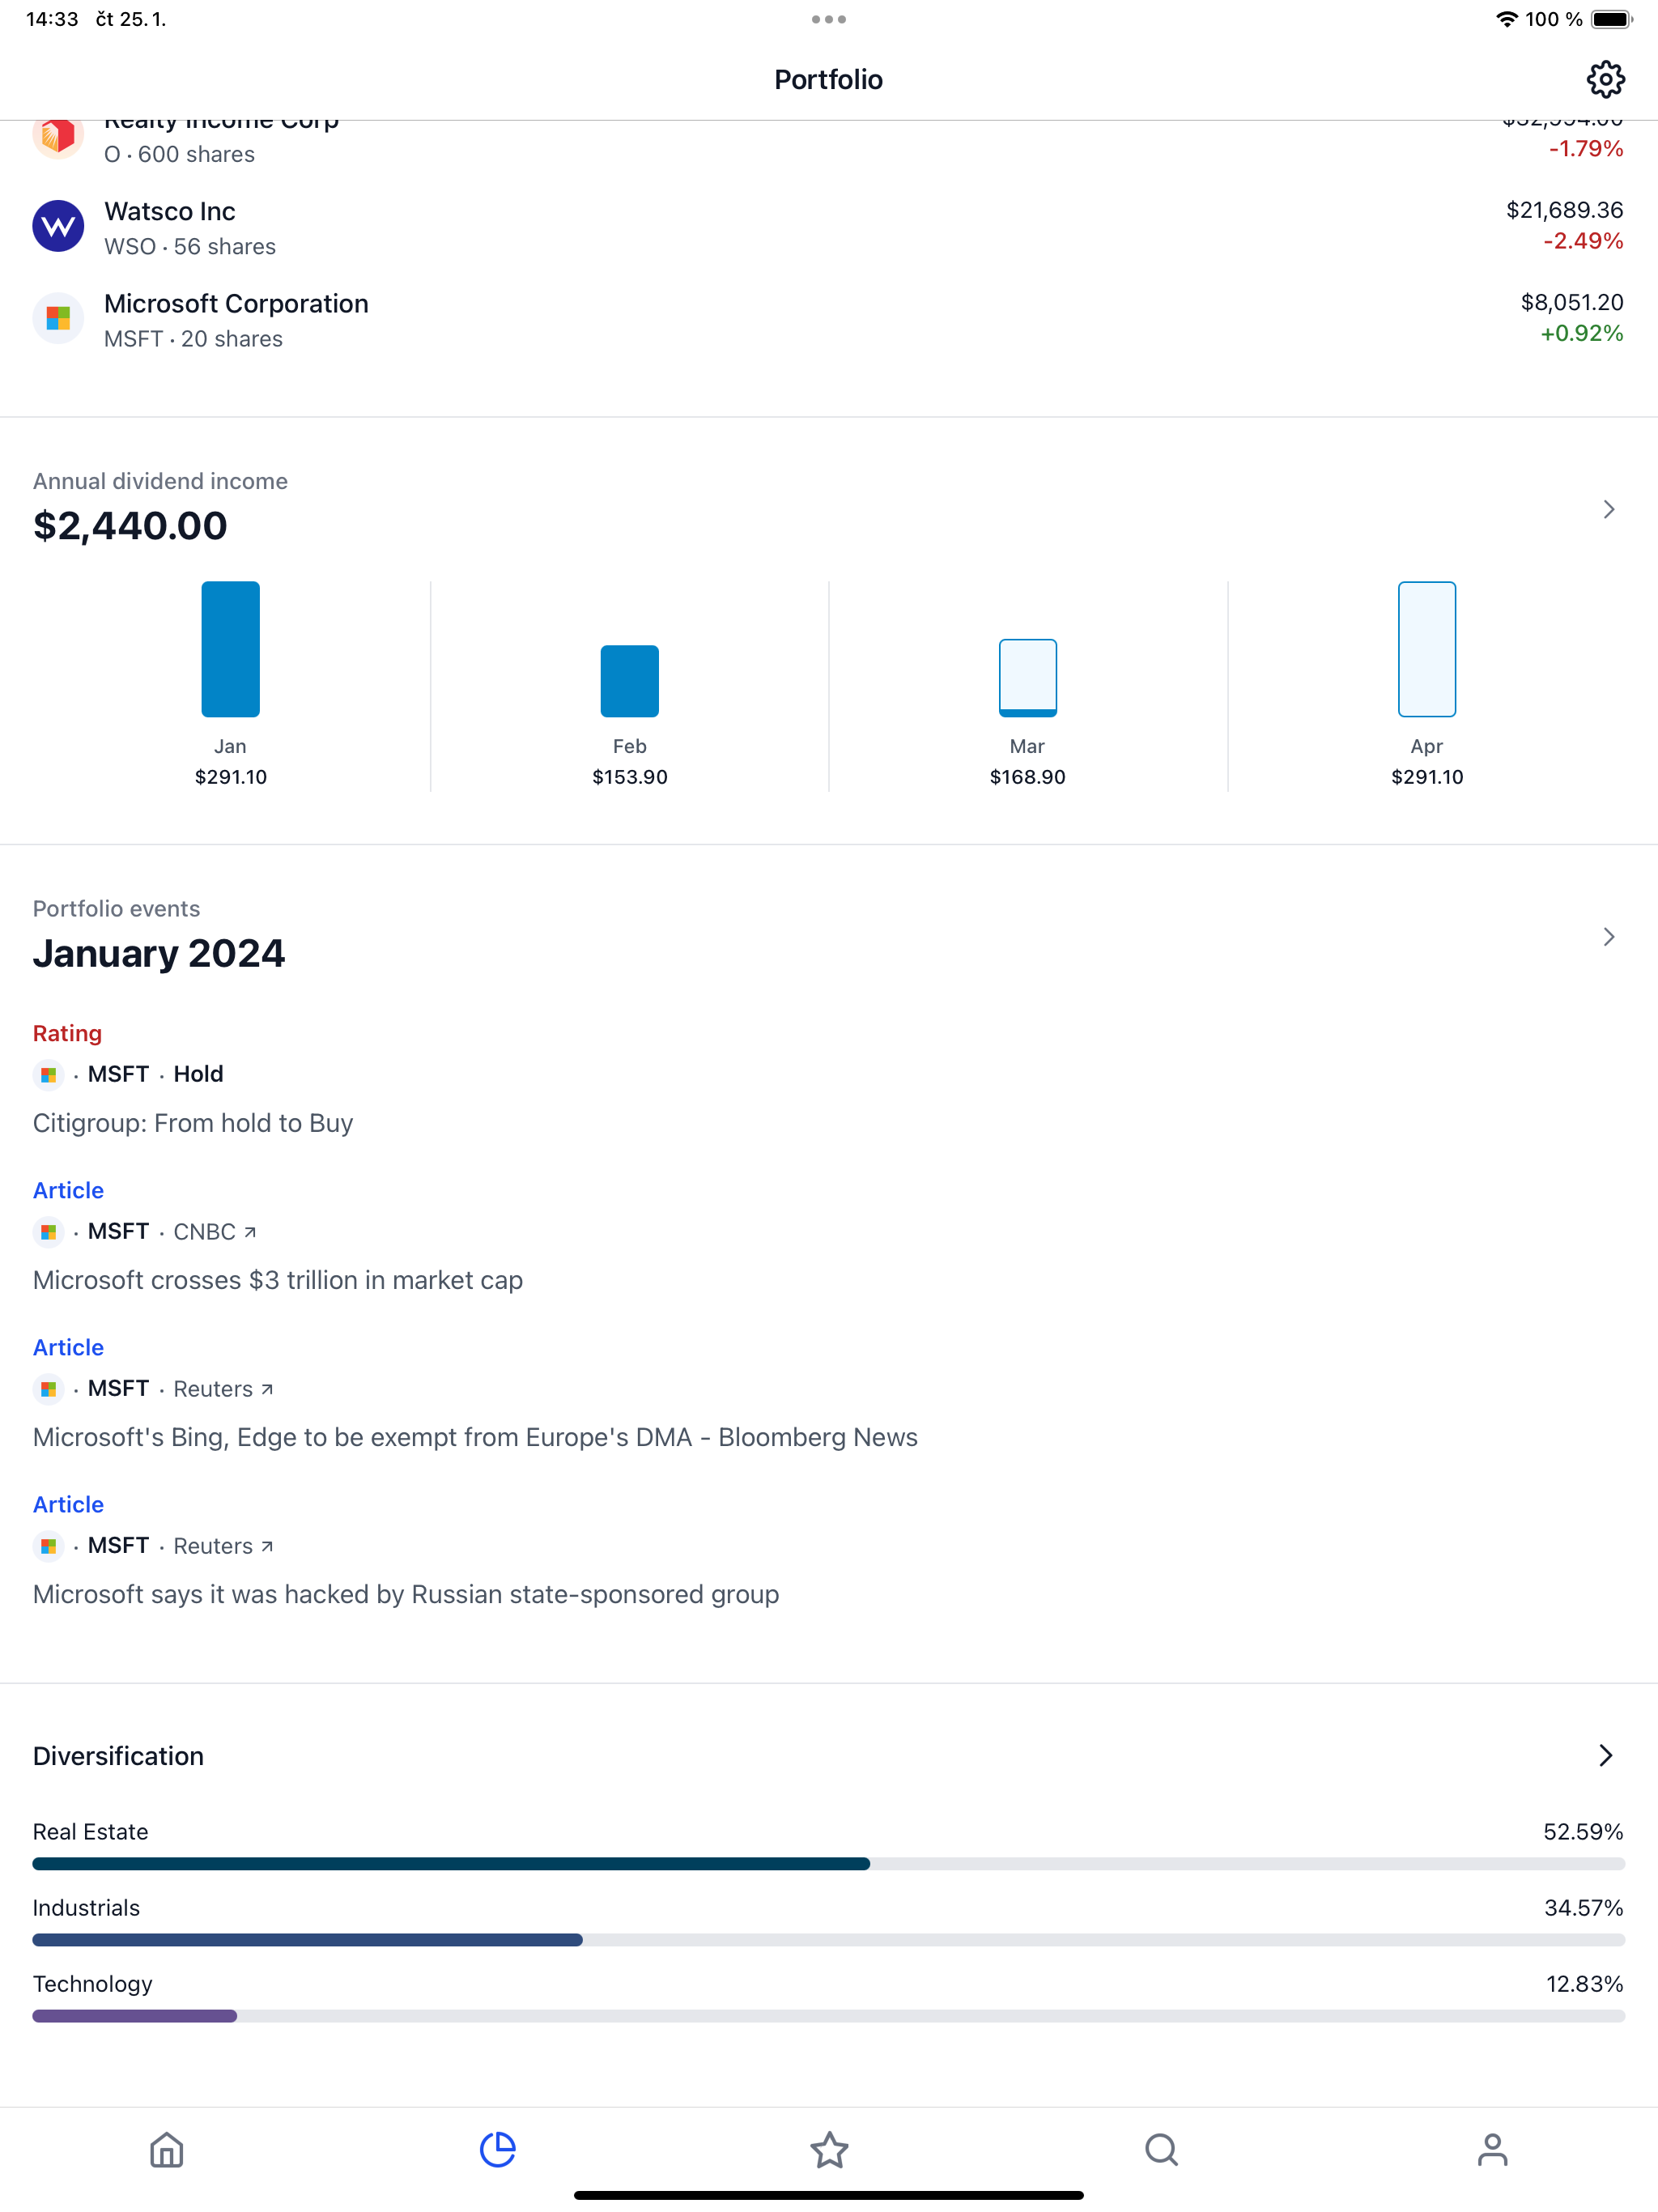The width and height of the screenshot is (1658, 2212).
Task: Tap the January 2024 events heading
Action: point(159,953)
